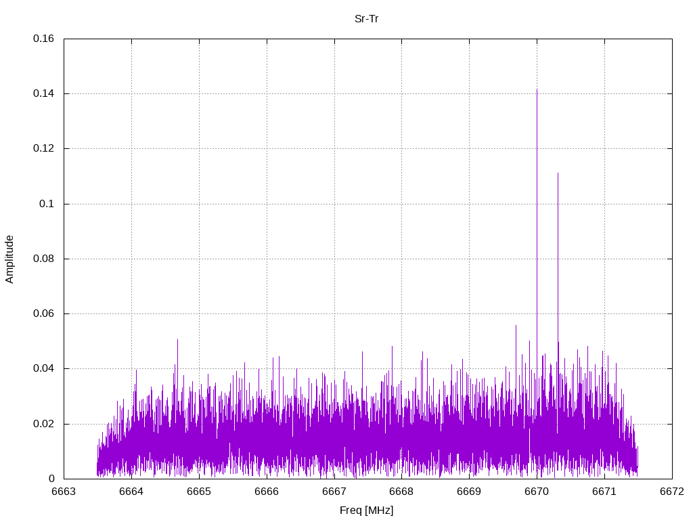This screenshot has height=520, width=693.
Task: Click the y-axis tick label 0.04
Action: pos(43,368)
